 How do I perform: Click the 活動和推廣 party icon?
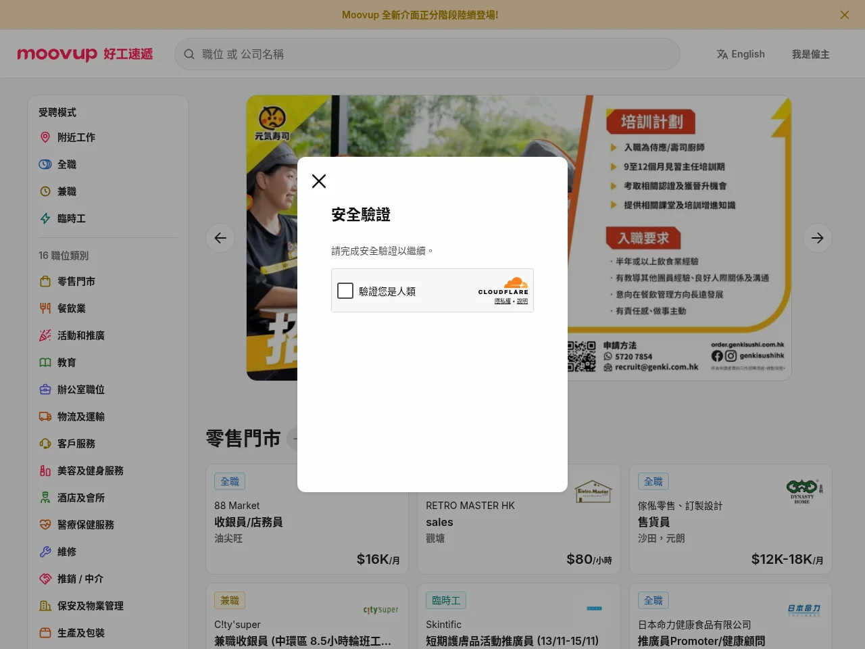(x=45, y=335)
